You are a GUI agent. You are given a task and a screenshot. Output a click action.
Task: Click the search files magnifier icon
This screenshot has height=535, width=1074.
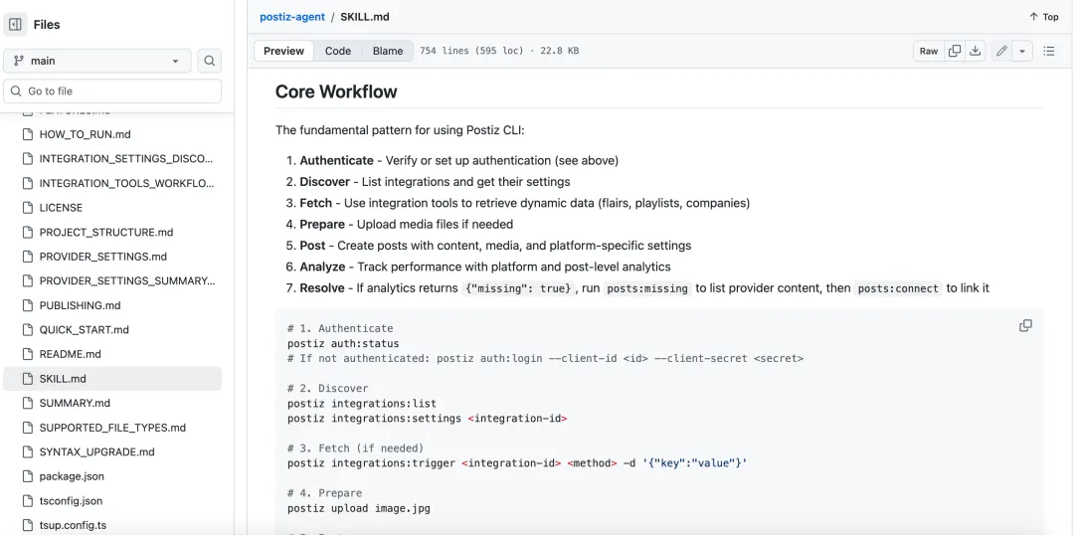[209, 61]
